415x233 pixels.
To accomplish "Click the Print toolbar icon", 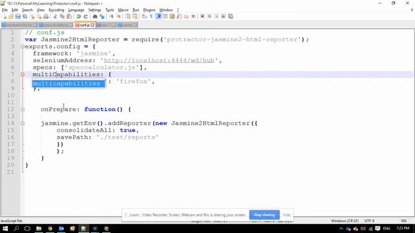I will point(46,16).
